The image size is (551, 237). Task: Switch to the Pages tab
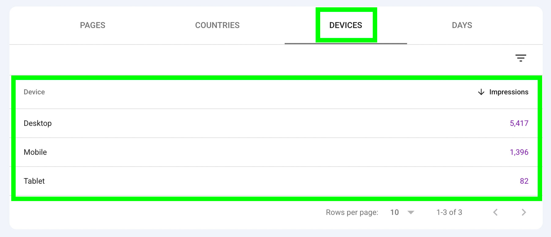tap(93, 25)
